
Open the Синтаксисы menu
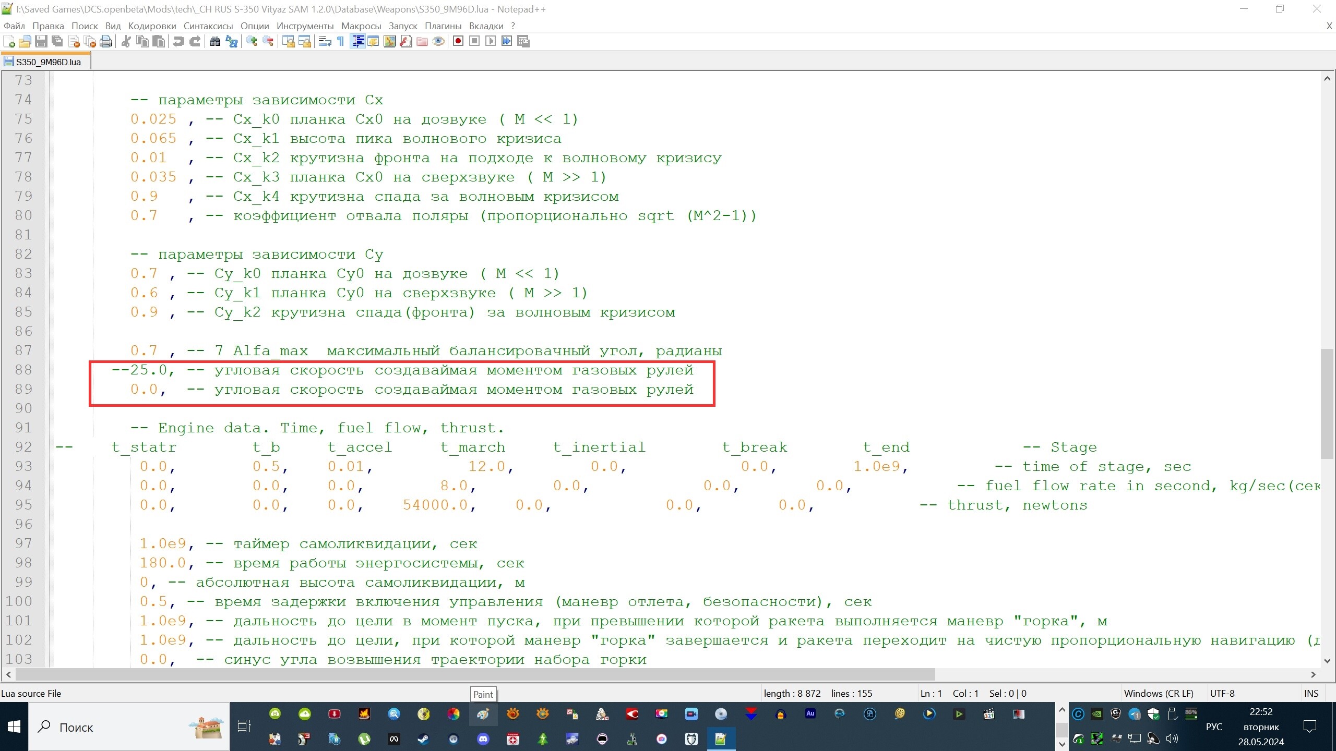[208, 26]
